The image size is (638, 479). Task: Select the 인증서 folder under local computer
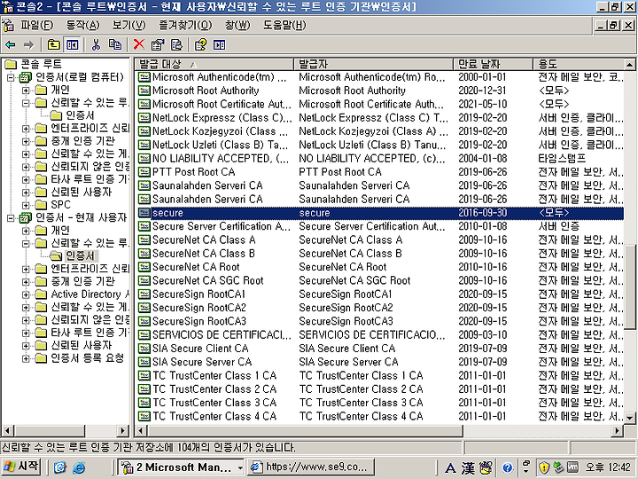(80, 115)
